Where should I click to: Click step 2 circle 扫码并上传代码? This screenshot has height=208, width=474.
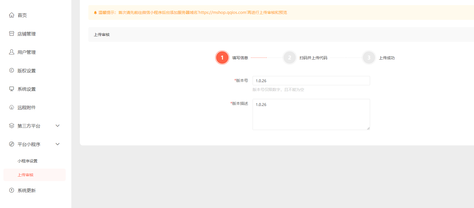click(290, 58)
